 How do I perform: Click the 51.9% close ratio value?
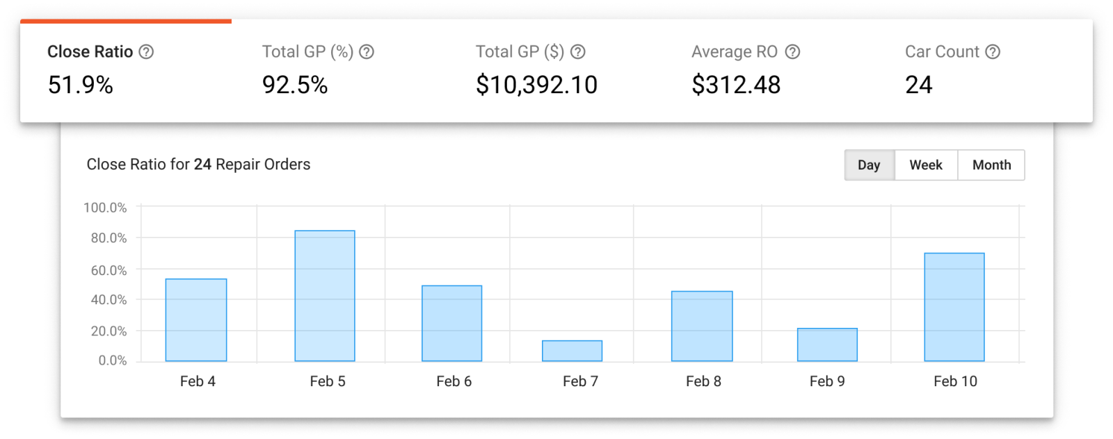(x=81, y=85)
